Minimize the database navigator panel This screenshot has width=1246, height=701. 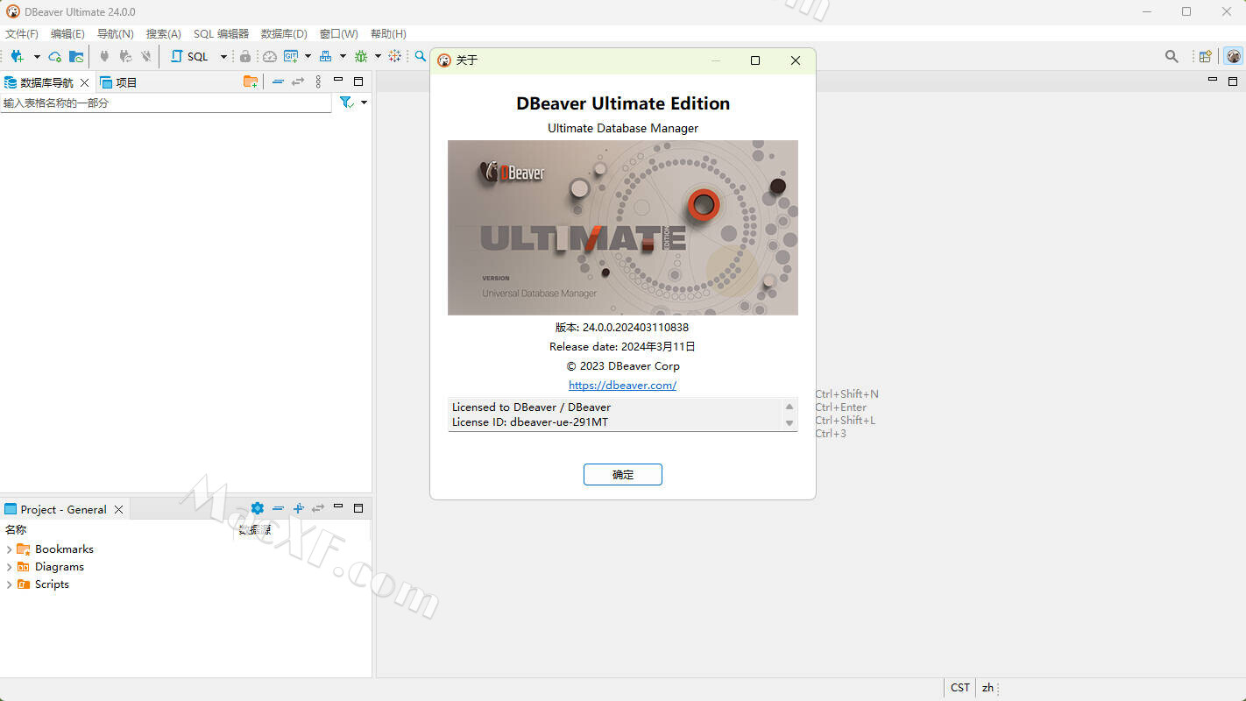pyautogui.click(x=338, y=81)
